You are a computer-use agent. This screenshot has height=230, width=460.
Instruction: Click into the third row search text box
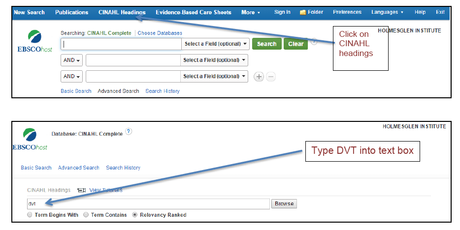[x=133, y=76]
